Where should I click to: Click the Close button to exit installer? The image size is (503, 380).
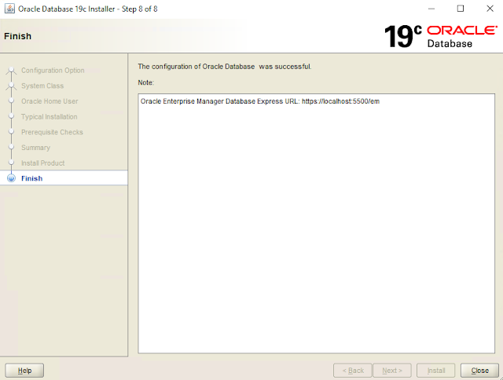[x=479, y=371]
